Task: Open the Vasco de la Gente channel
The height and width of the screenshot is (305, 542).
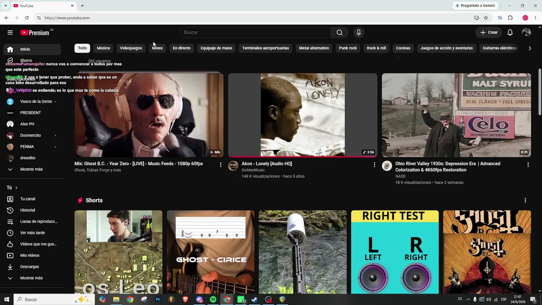Action: tap(33, 101)
